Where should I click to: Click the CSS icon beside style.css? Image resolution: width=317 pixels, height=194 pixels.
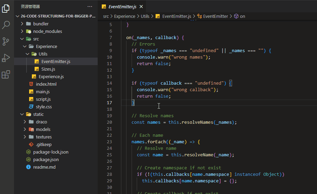[x=31, y=107]
